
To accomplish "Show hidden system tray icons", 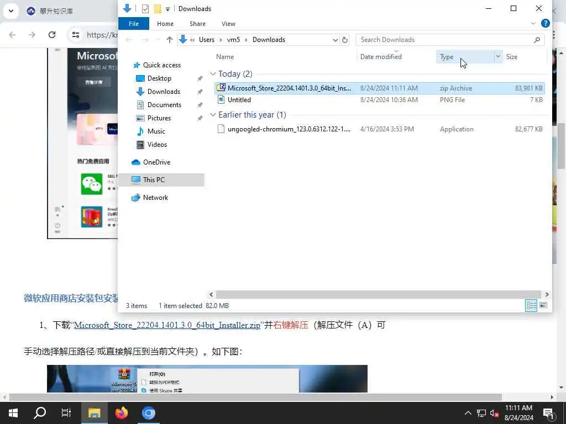I will 468,413.
